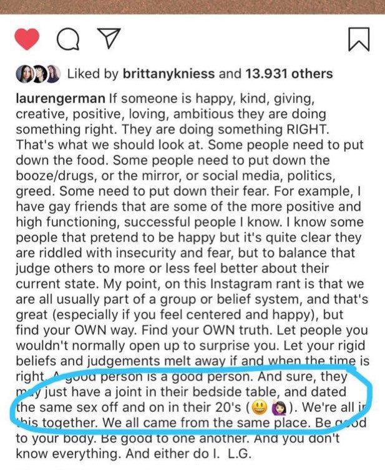This screenshot has width=385, height=470.
Task: Tap the "Liked by" text
Action: (92, 74)
